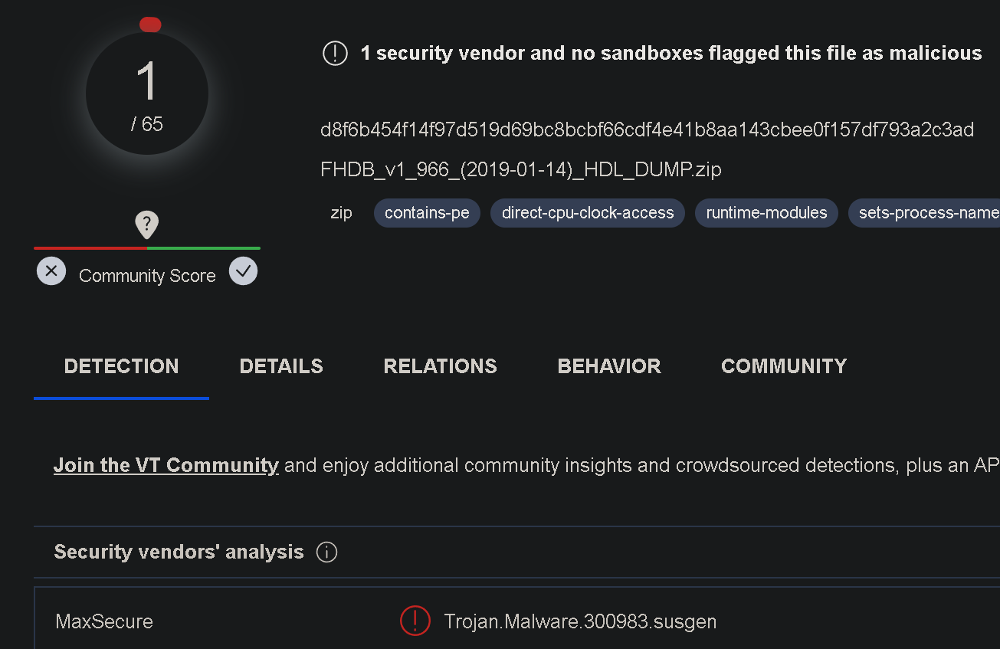Open the DETECTION tab

(121, 366)
